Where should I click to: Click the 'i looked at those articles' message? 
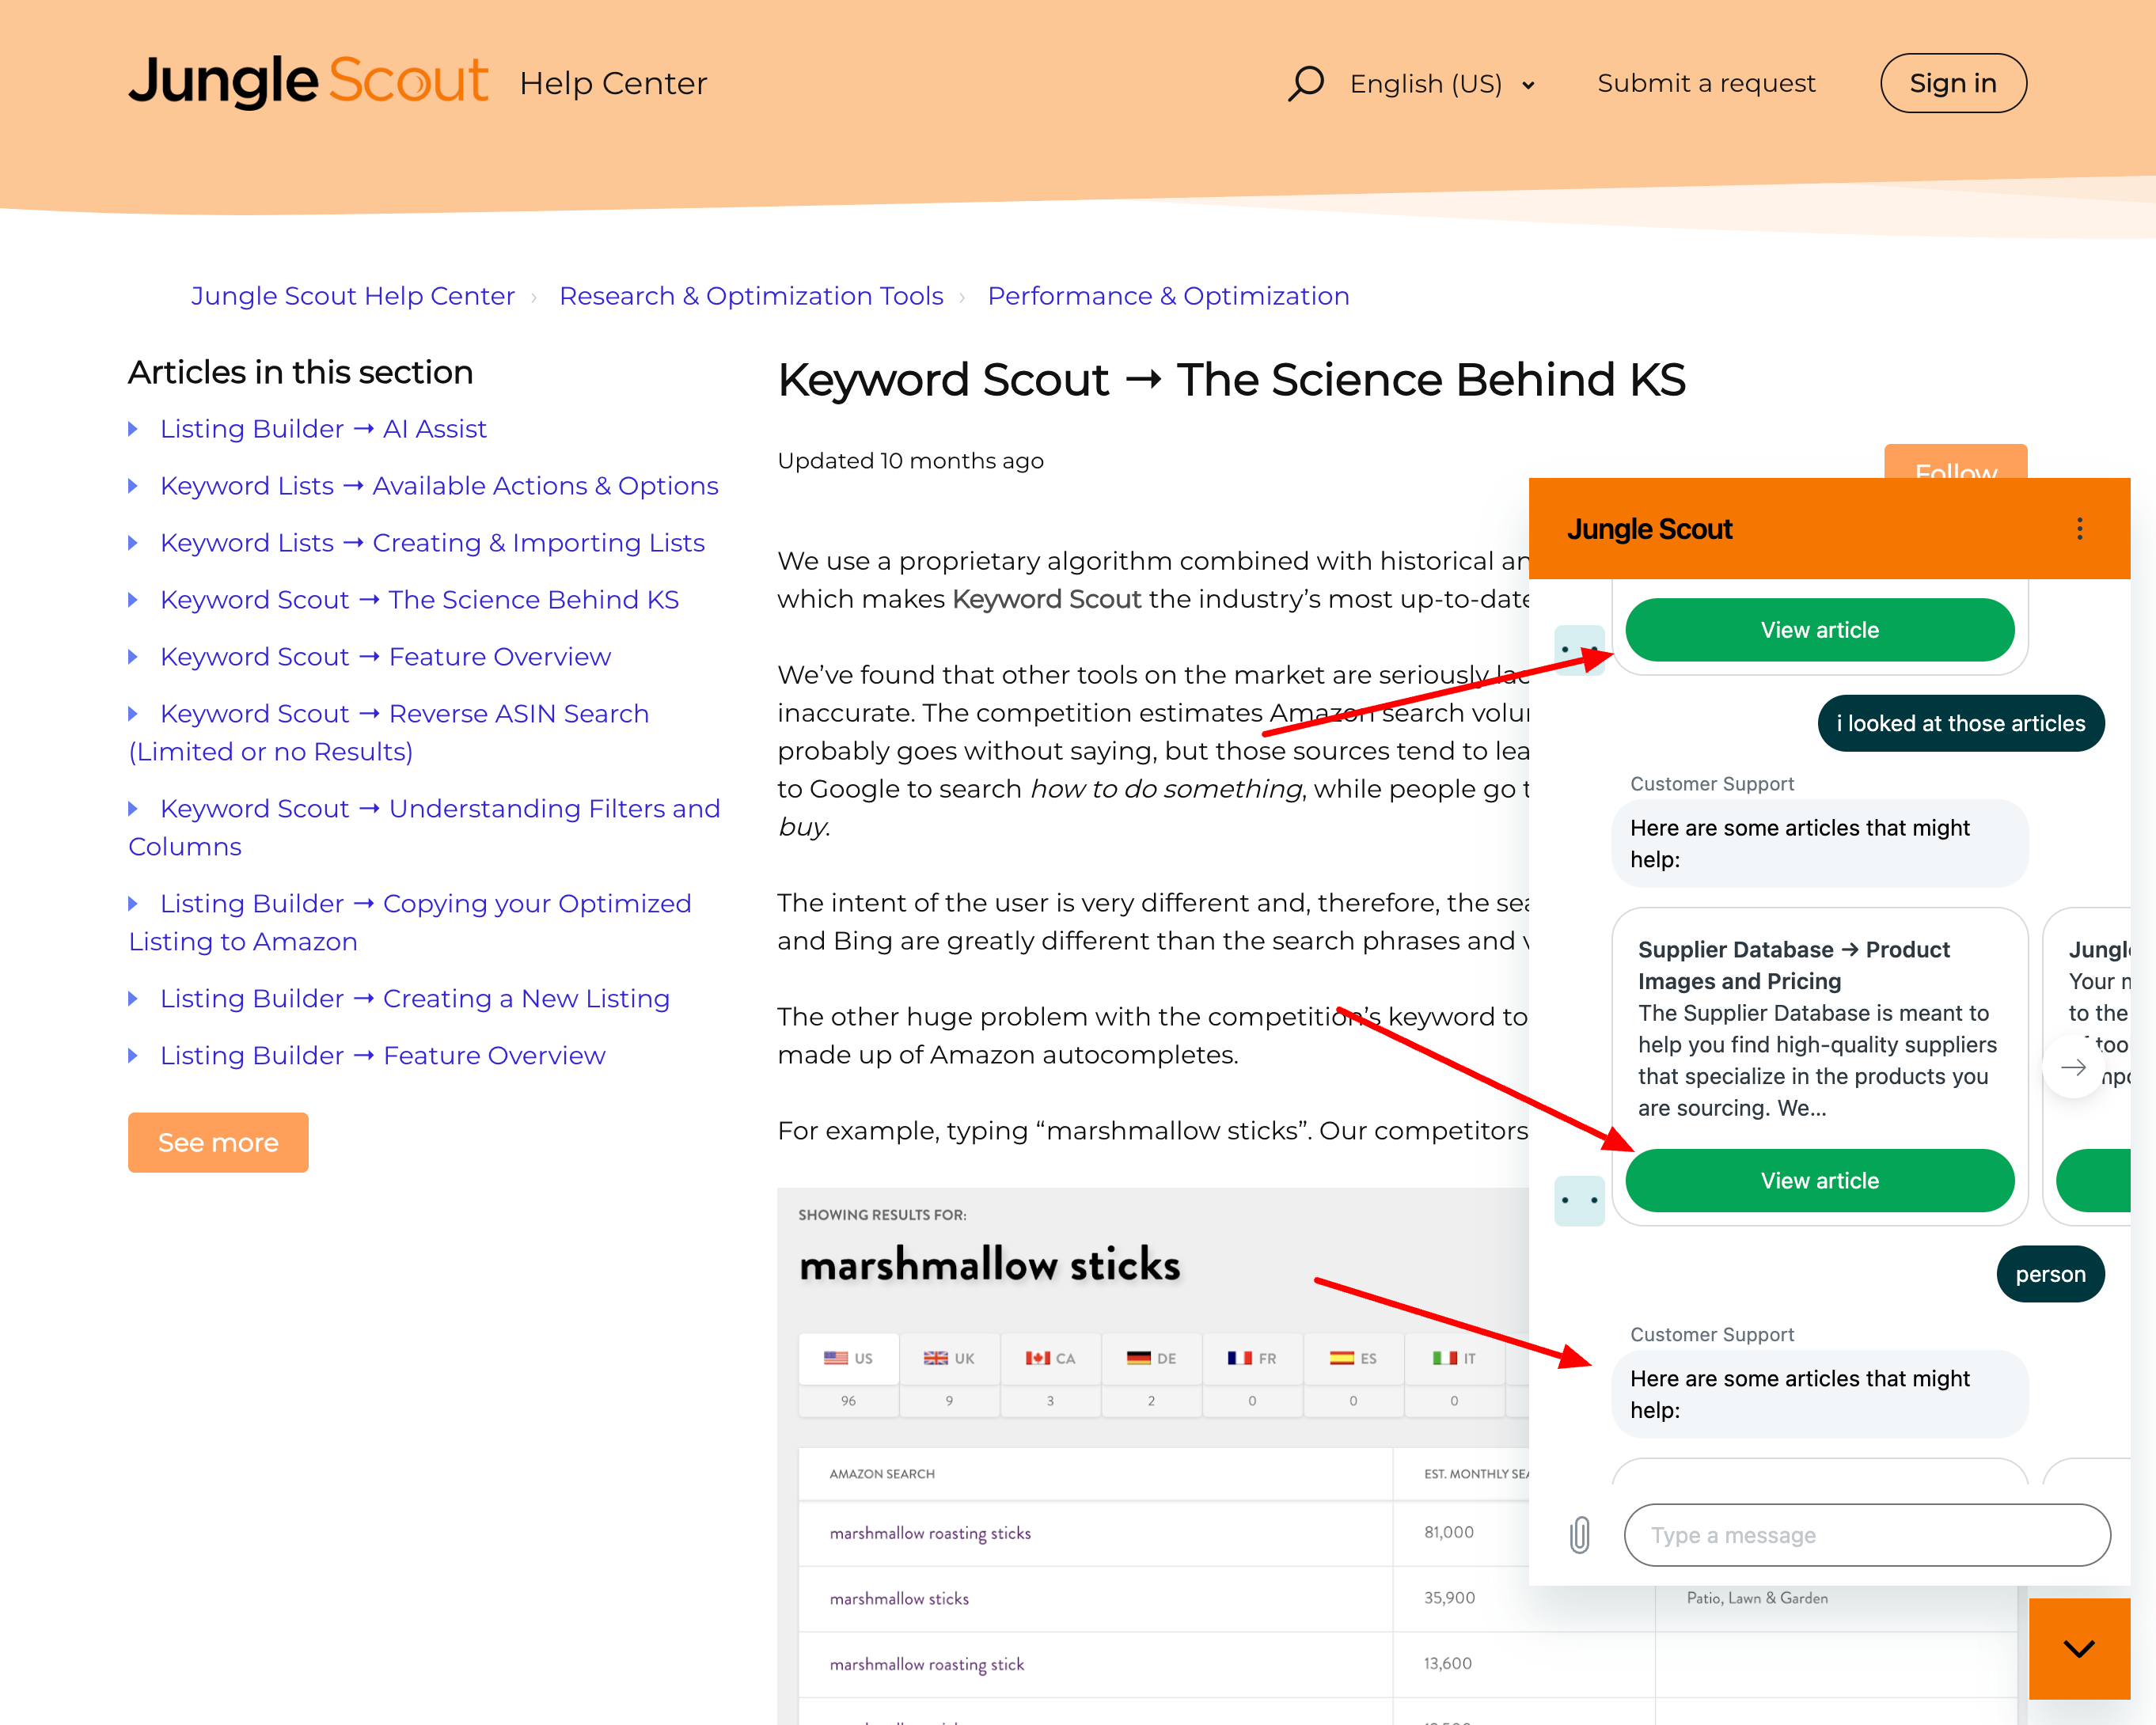tap(1960, 723)
